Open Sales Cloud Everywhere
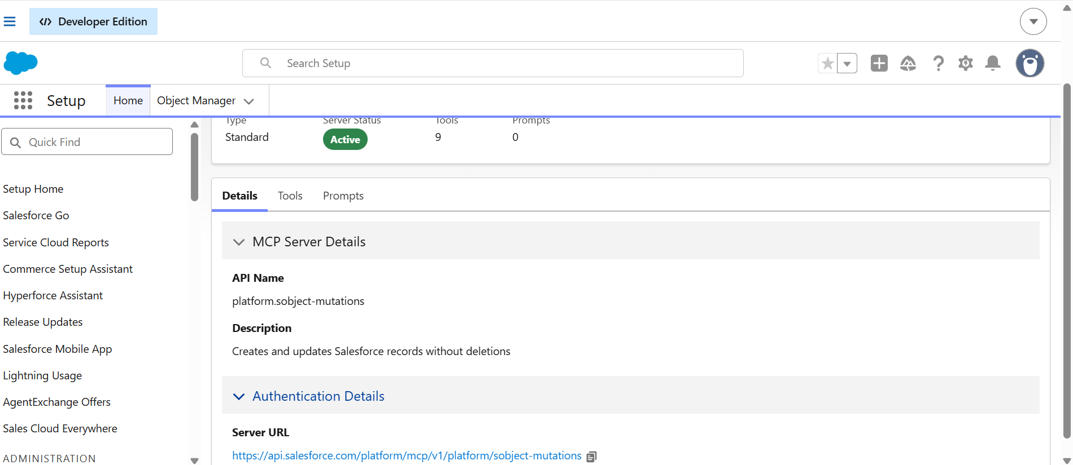This screenshot has width=1073, height=465. click(x=60, y=428)
